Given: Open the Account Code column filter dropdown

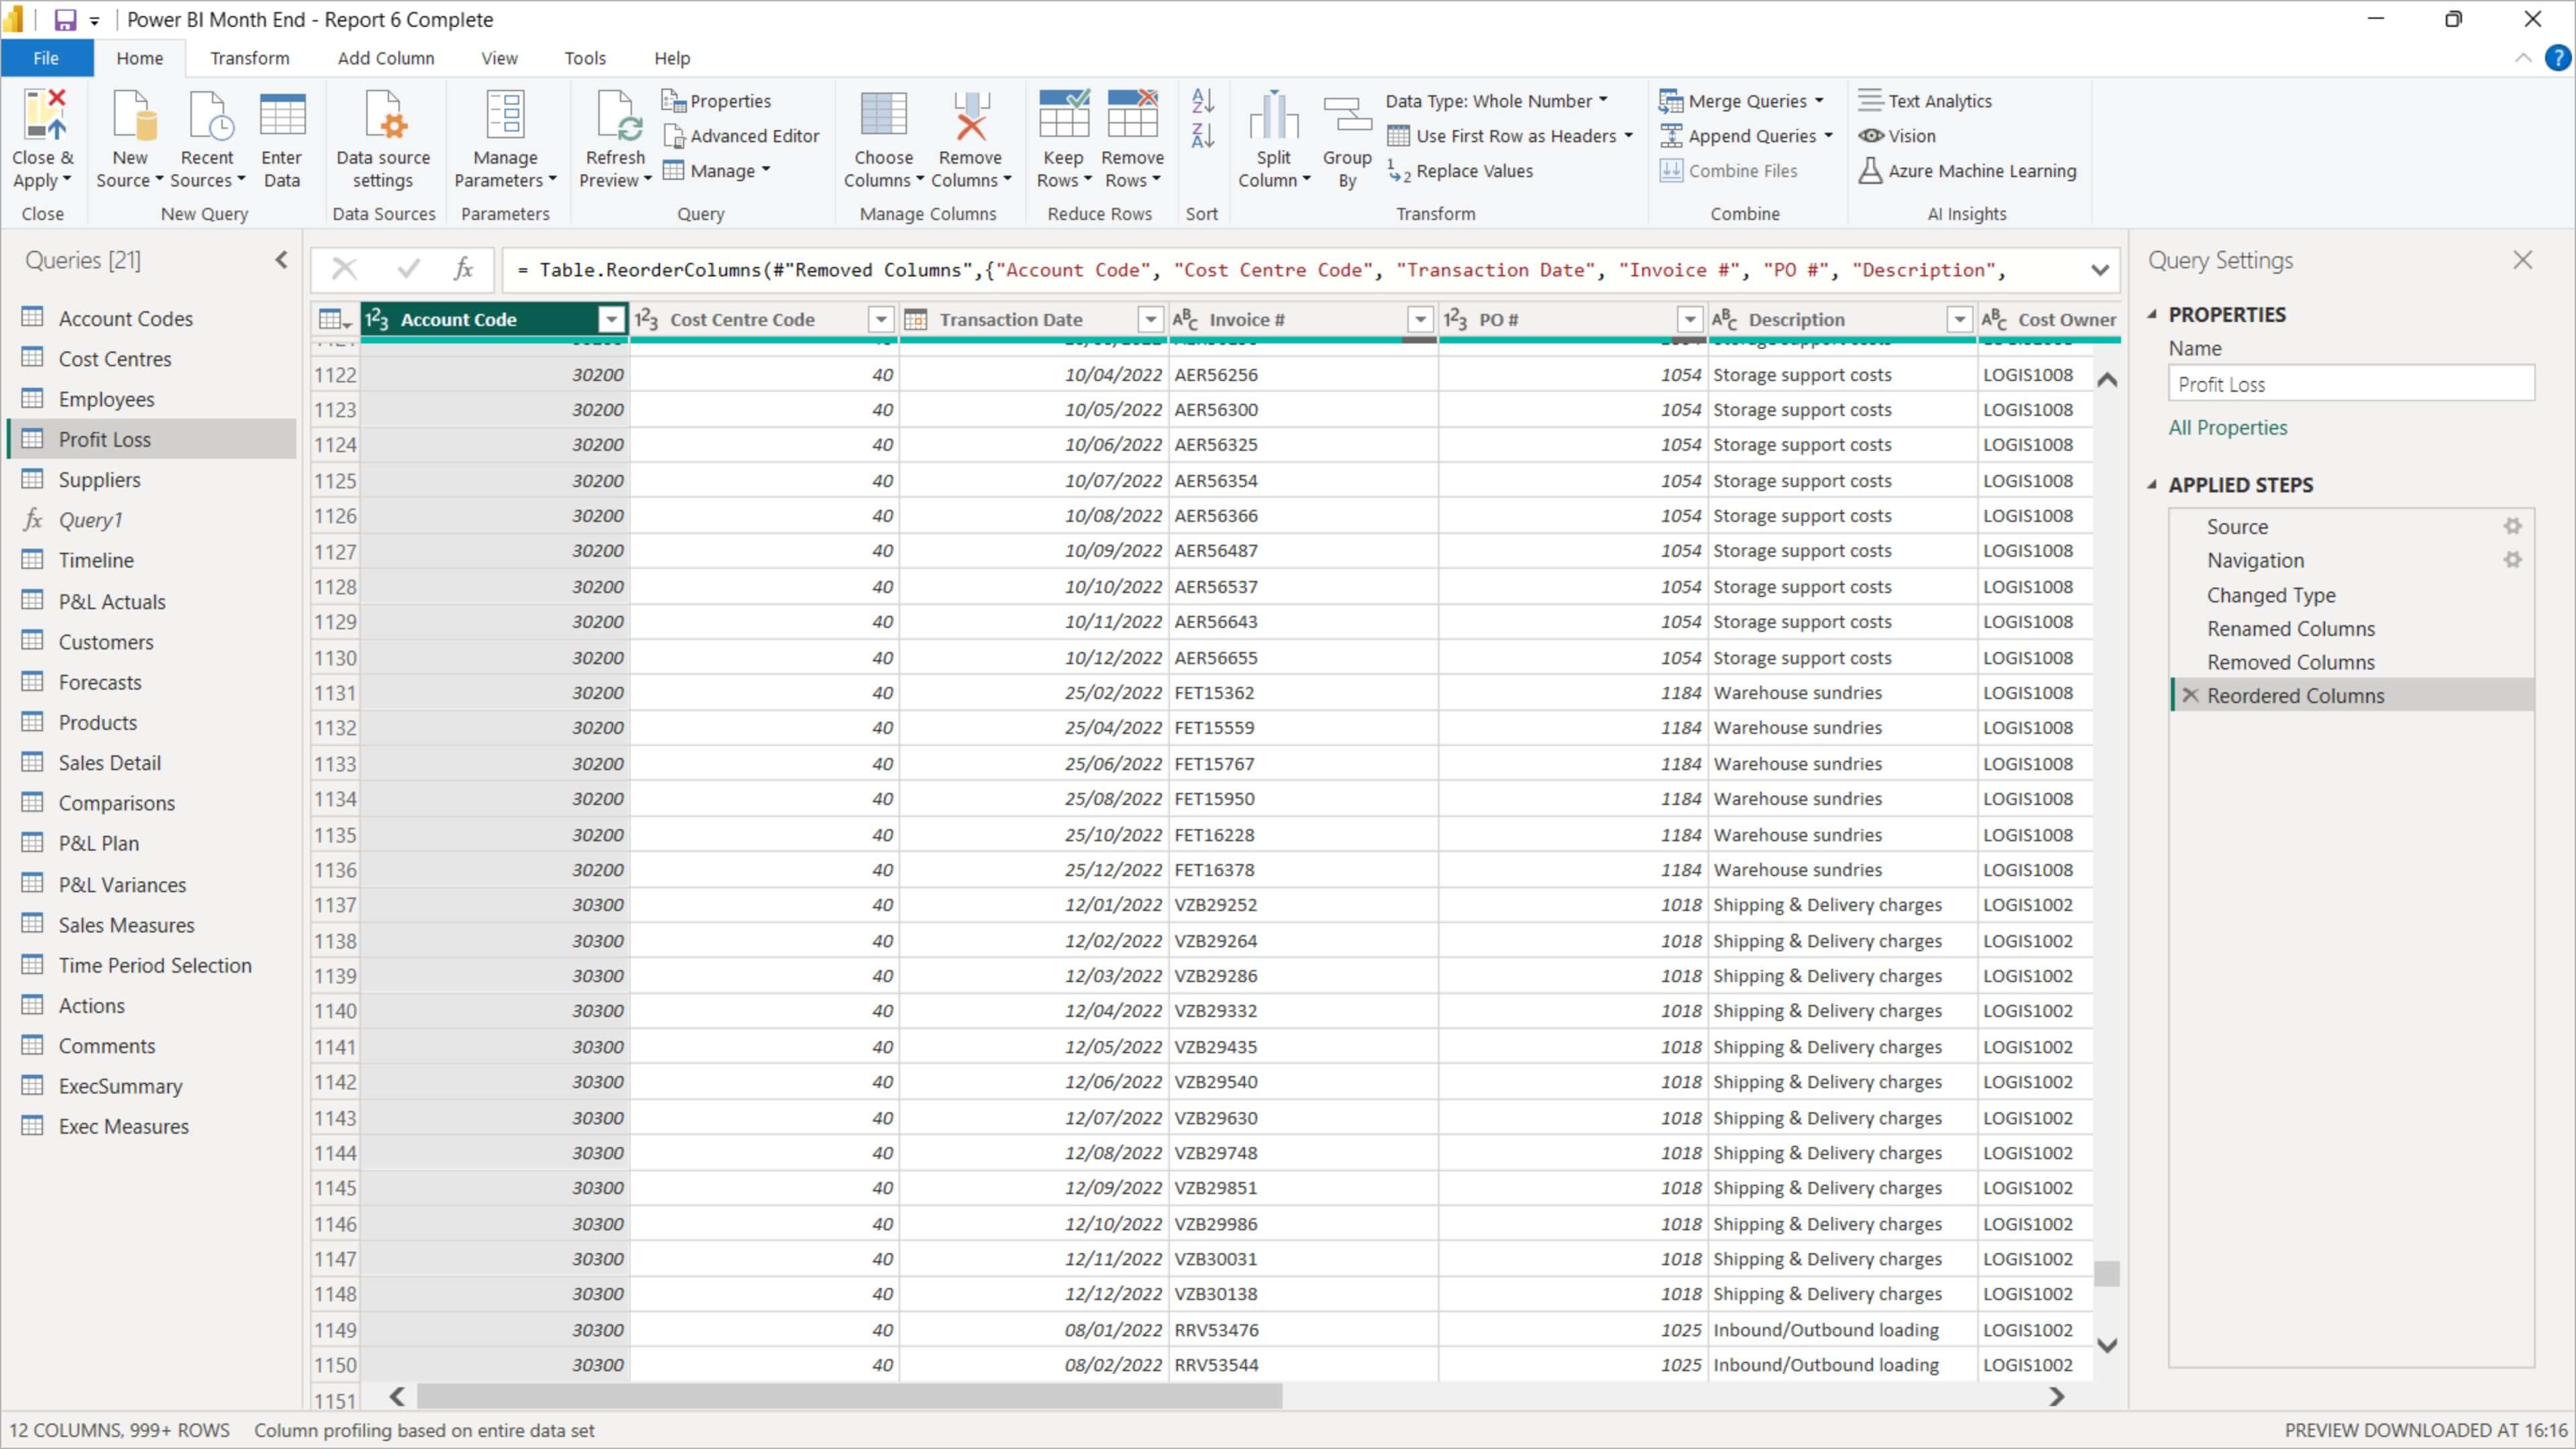Looking at the screenshot, I should (x=611, y=320).
